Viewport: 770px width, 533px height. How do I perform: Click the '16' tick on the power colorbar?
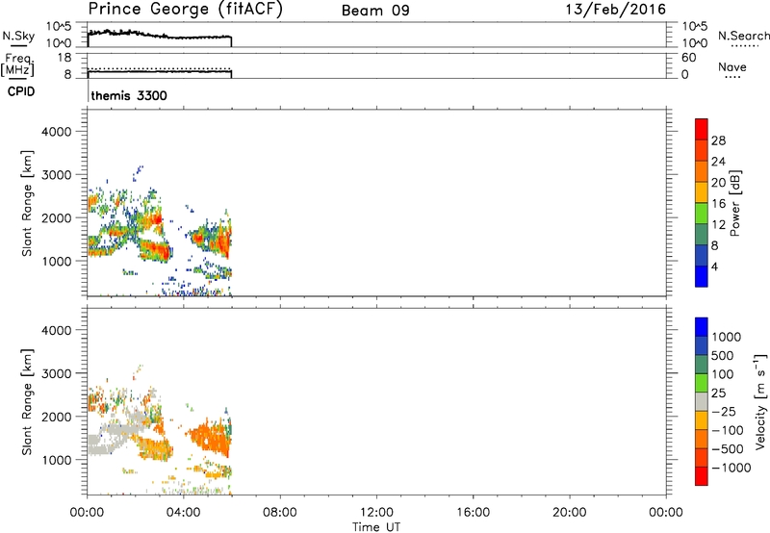(x=718, y=204)
